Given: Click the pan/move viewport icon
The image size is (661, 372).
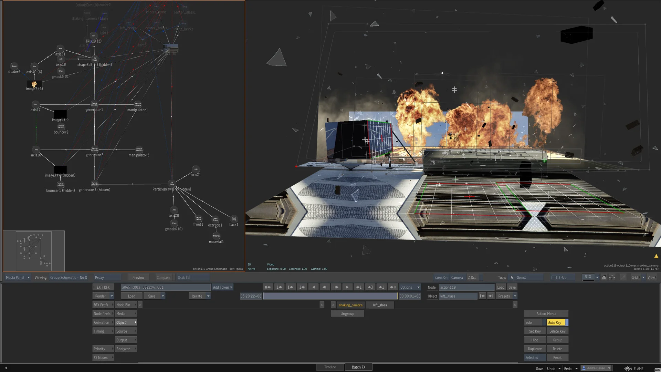Looking at the screenshot, I should pyautogui.click(x=612, y=278).
